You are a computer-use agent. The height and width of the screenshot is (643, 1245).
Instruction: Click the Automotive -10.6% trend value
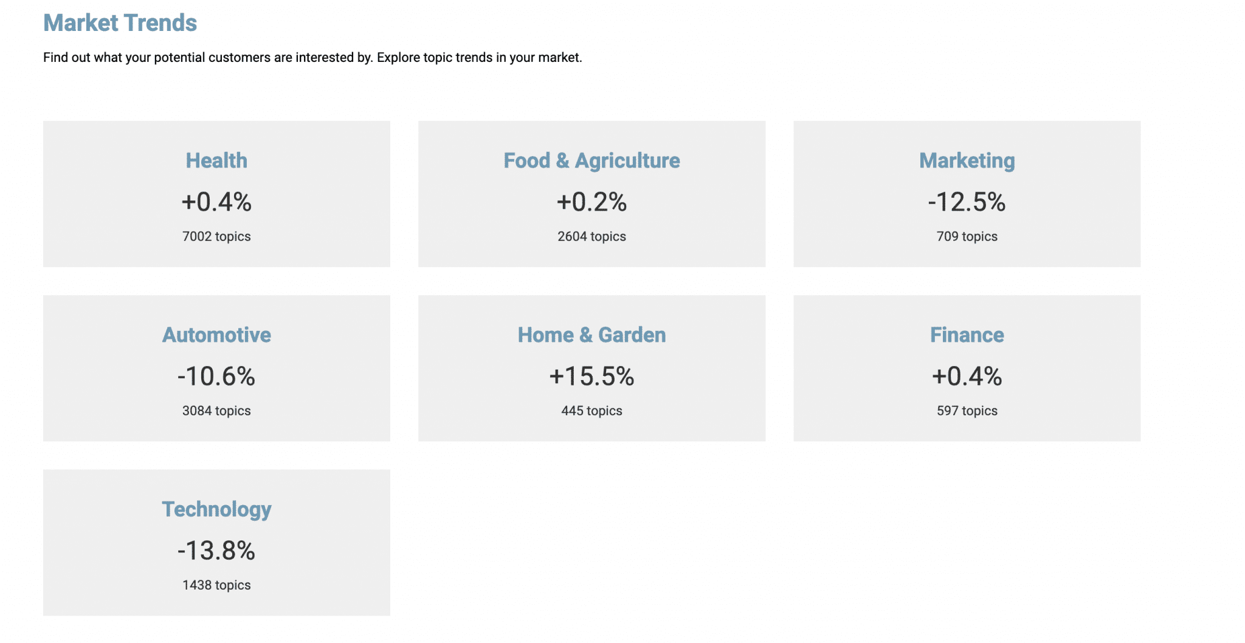click(x=216, y=376)
